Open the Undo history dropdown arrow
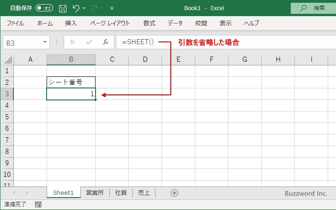Viewport: 336px width, 210px height. pos(84,8)
